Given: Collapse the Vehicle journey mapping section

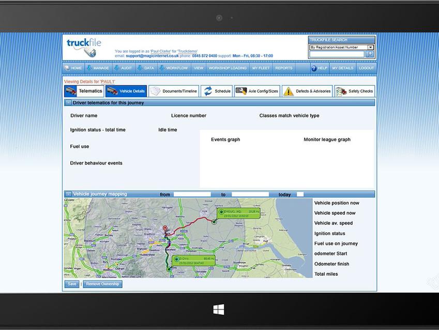Looking at the screenshot, I should coord(68,194).
